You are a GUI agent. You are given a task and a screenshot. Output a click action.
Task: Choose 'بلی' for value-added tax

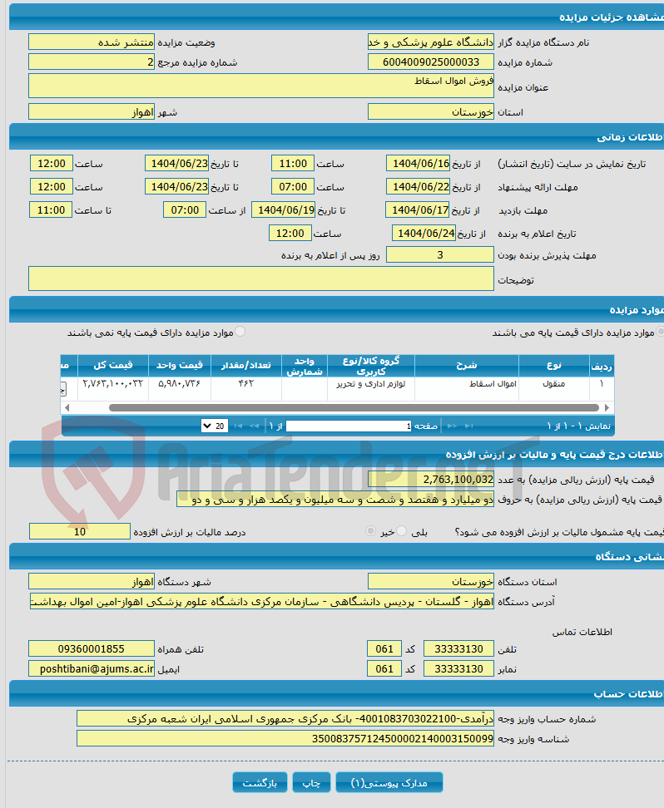(401, 530)
